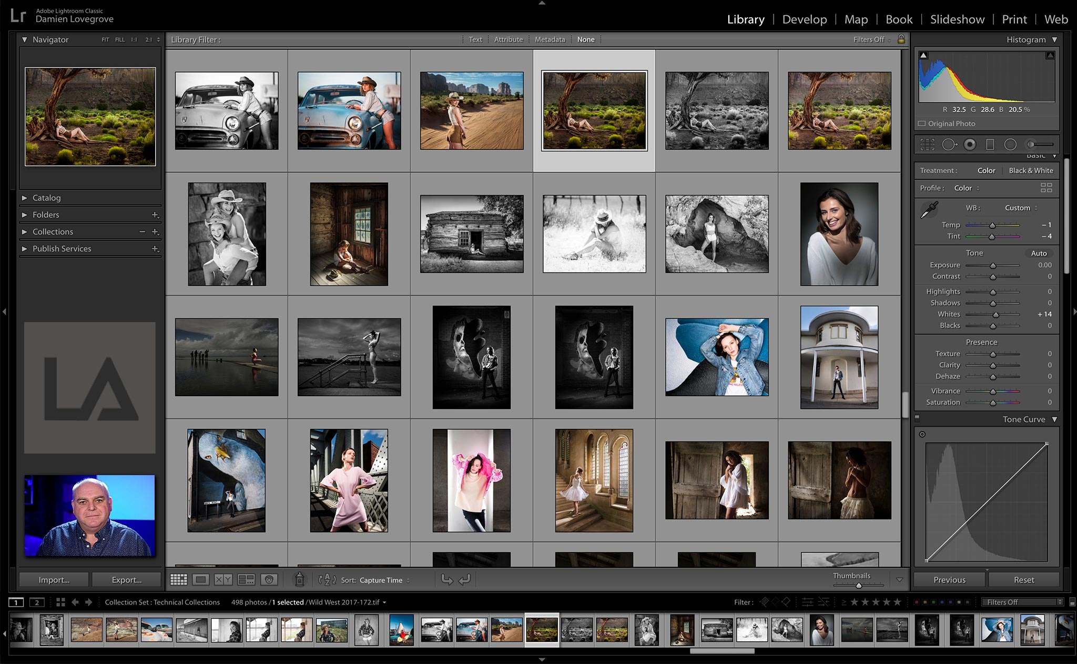Select the Graduated Filter tool icon
This screenshot has height=664, width=1077.
coord(990,144)
